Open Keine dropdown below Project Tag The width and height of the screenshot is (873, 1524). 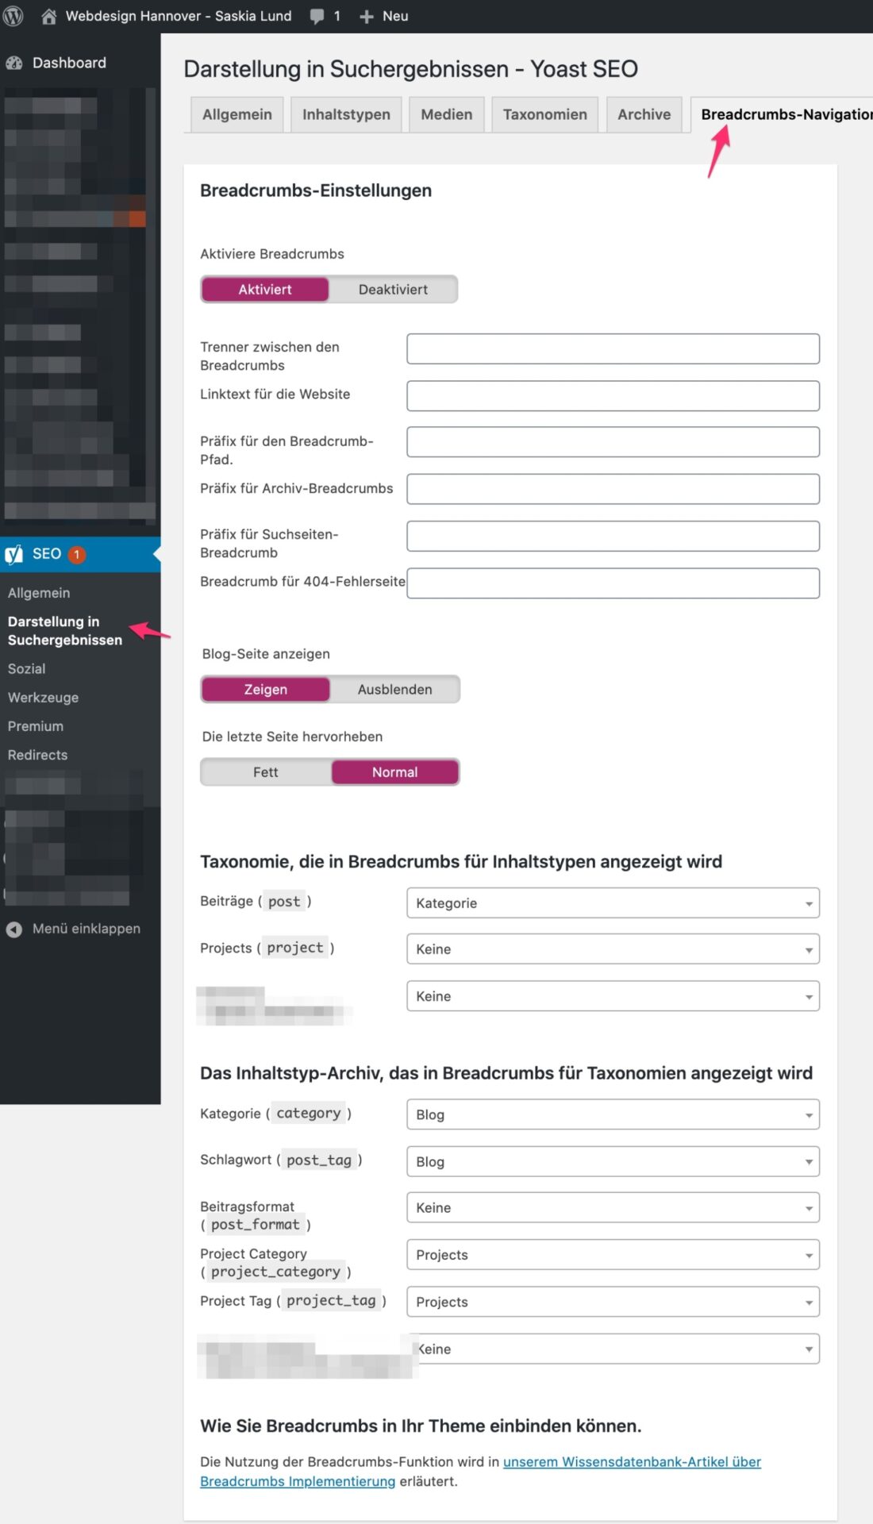click(613, 1349)
